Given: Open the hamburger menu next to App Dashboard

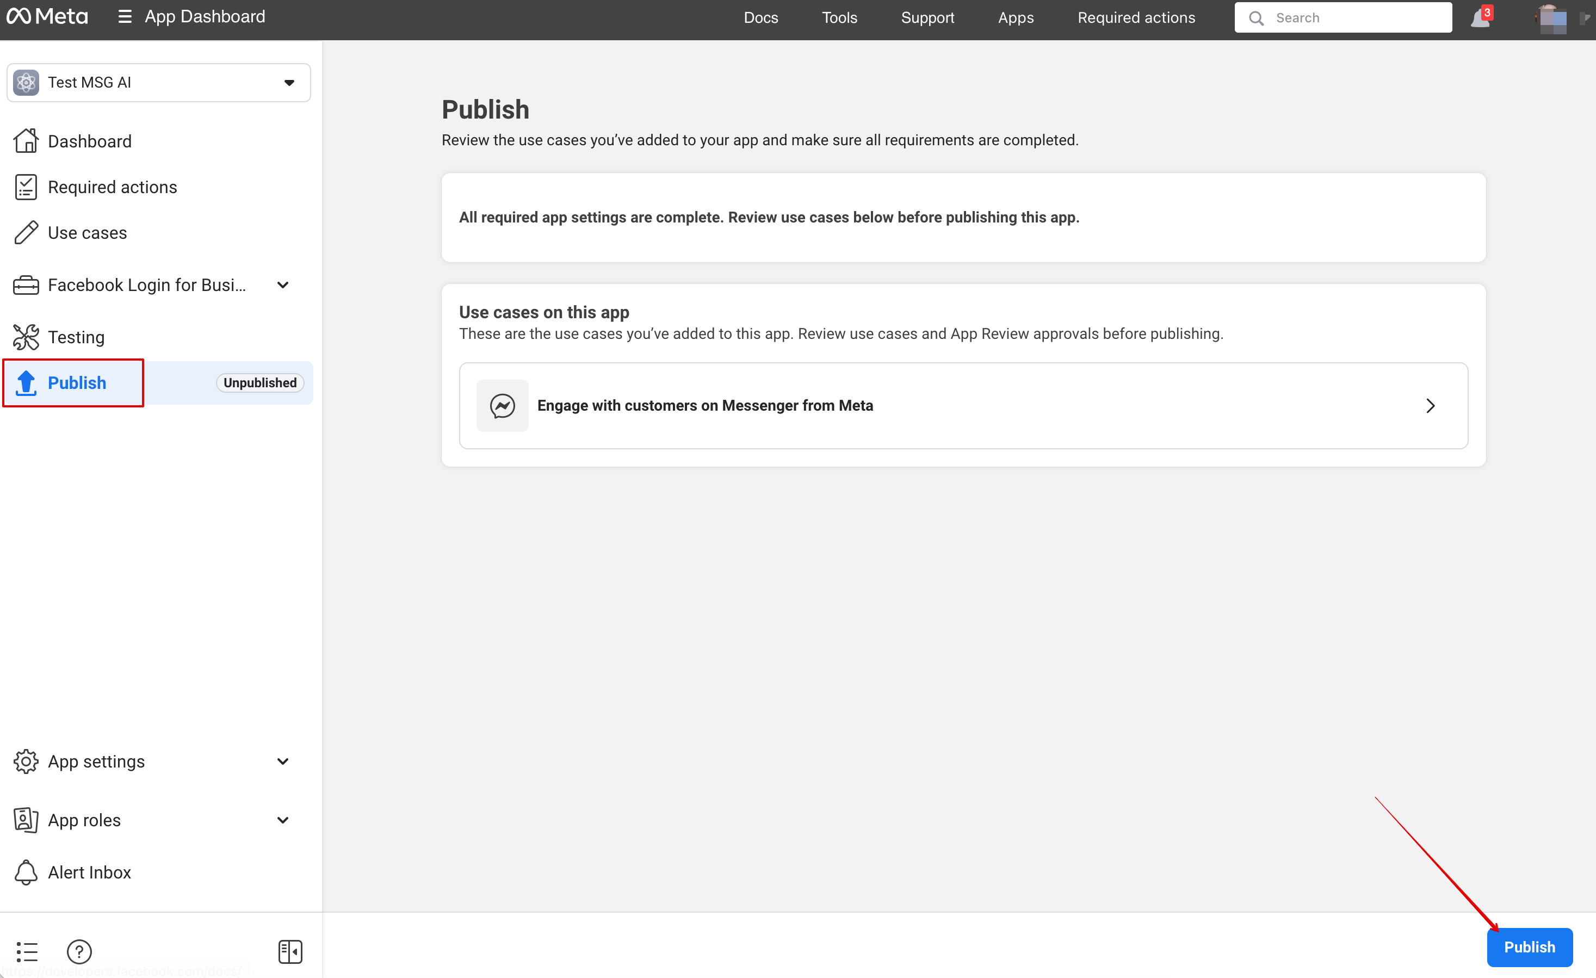Looking at the screenshot, I should click(x=125, y=17).
